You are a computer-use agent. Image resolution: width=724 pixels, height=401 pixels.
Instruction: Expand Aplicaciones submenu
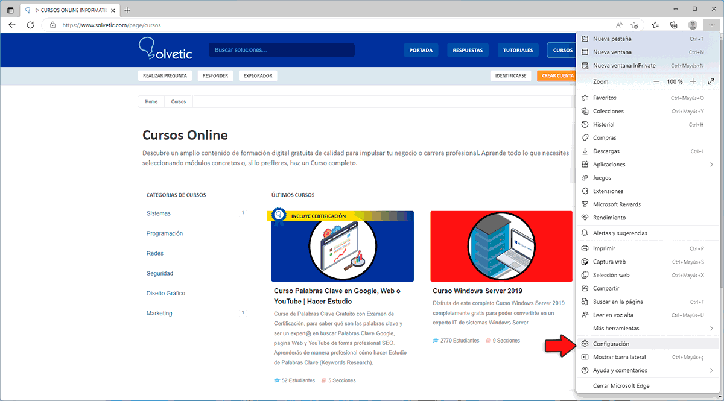tap(647, 164)
